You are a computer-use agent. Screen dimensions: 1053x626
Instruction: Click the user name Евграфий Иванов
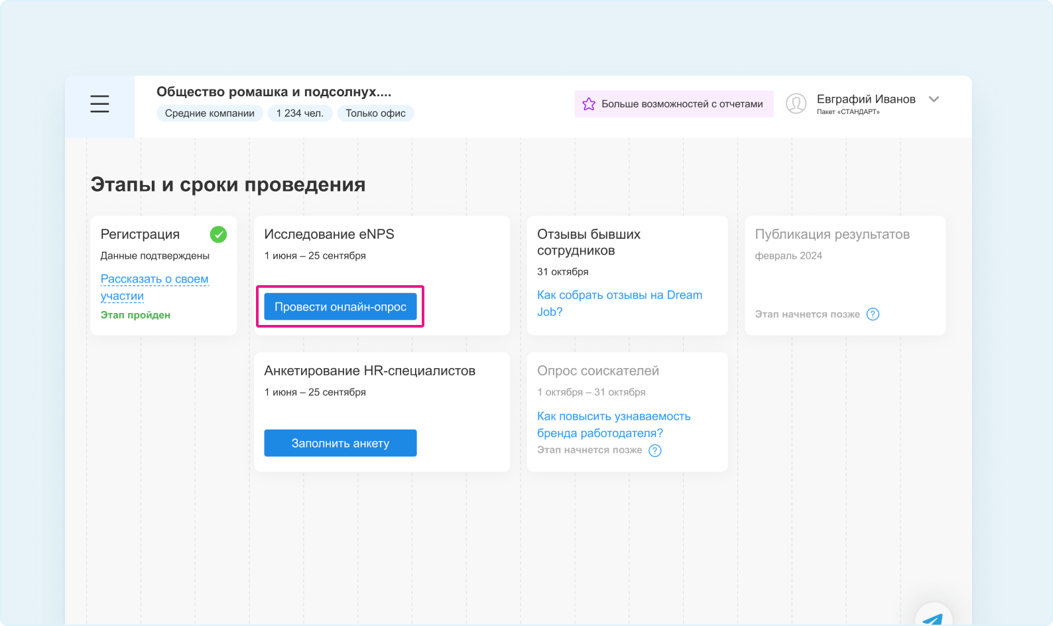866,99
